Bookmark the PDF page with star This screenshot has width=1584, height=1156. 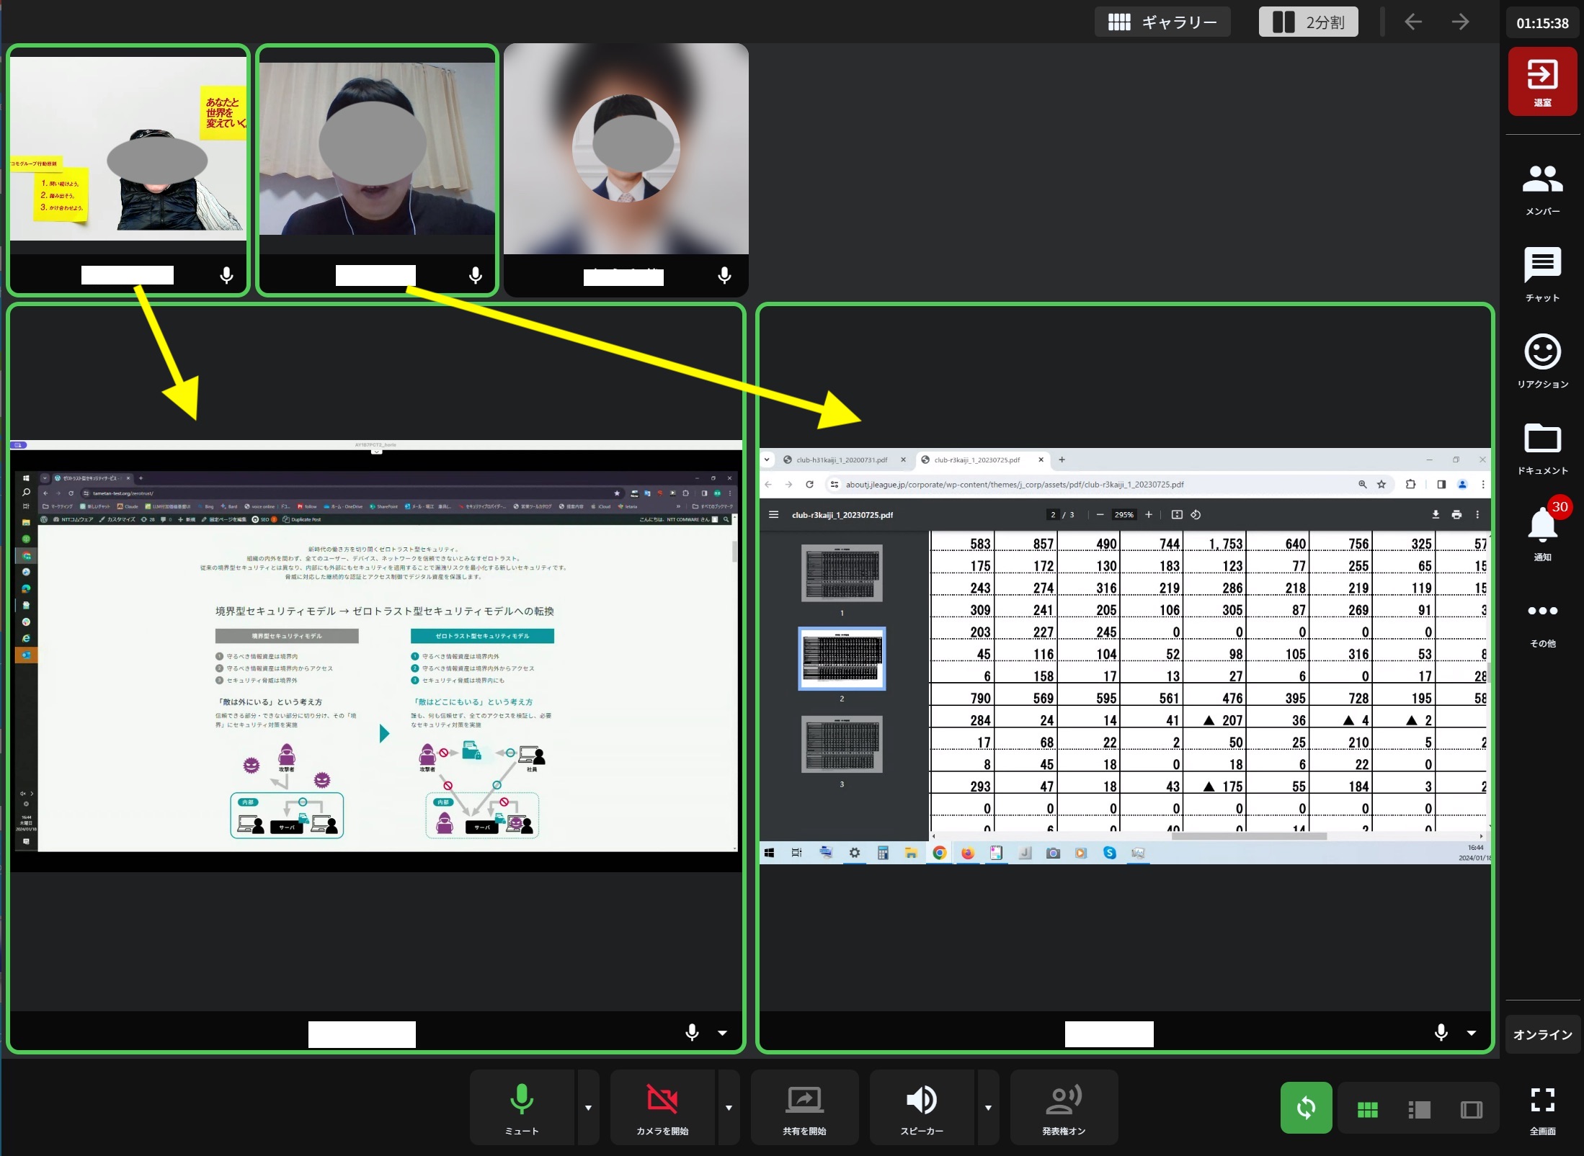[x=1381, y=485]
